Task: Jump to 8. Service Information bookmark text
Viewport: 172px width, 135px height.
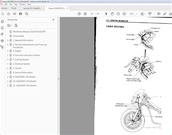Action: 23,73
